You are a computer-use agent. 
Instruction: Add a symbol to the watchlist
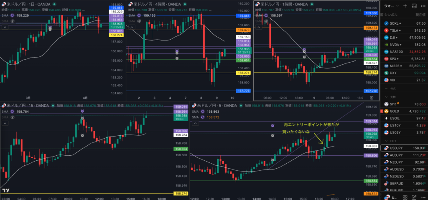(405, 6)
